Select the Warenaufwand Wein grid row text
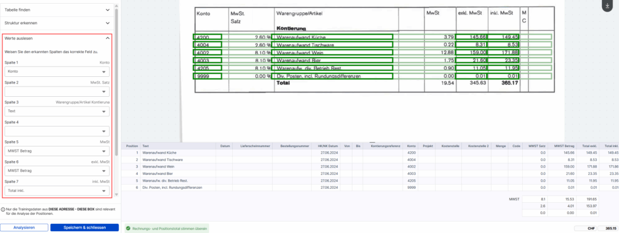The height and width of the screenshot is (233, 619). pos(158,166)
